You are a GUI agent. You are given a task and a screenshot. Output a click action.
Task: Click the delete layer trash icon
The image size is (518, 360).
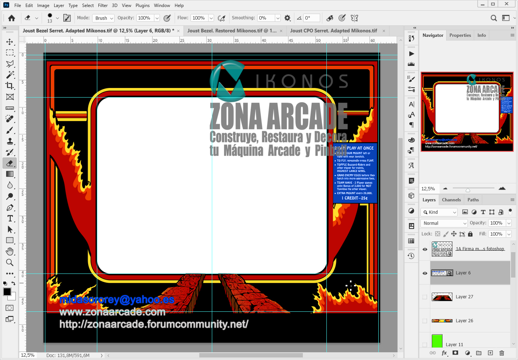(501, 353)
